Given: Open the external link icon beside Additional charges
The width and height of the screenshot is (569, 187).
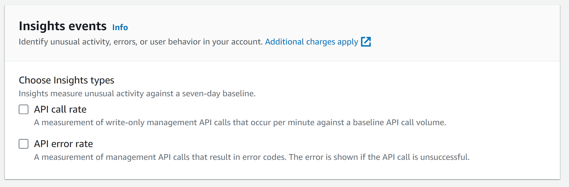Looking at the screenshot, I should pyautogui.click(x=366, y=42).
